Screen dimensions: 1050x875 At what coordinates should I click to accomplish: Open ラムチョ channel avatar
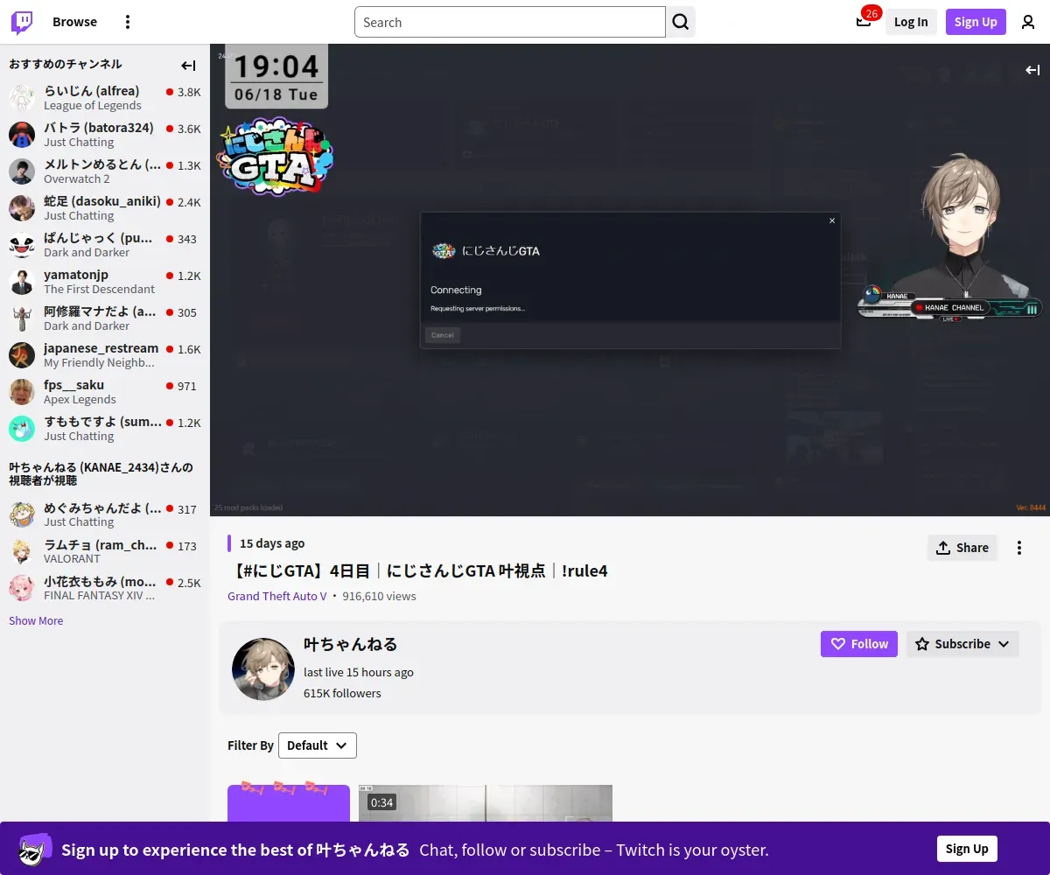[22, 550]
